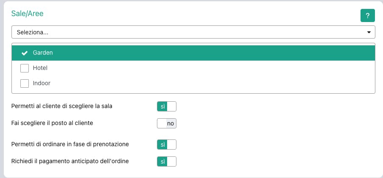Open the Seleziona dropdown field
Viewport: 383px width, 178px height.
point(193,32)
